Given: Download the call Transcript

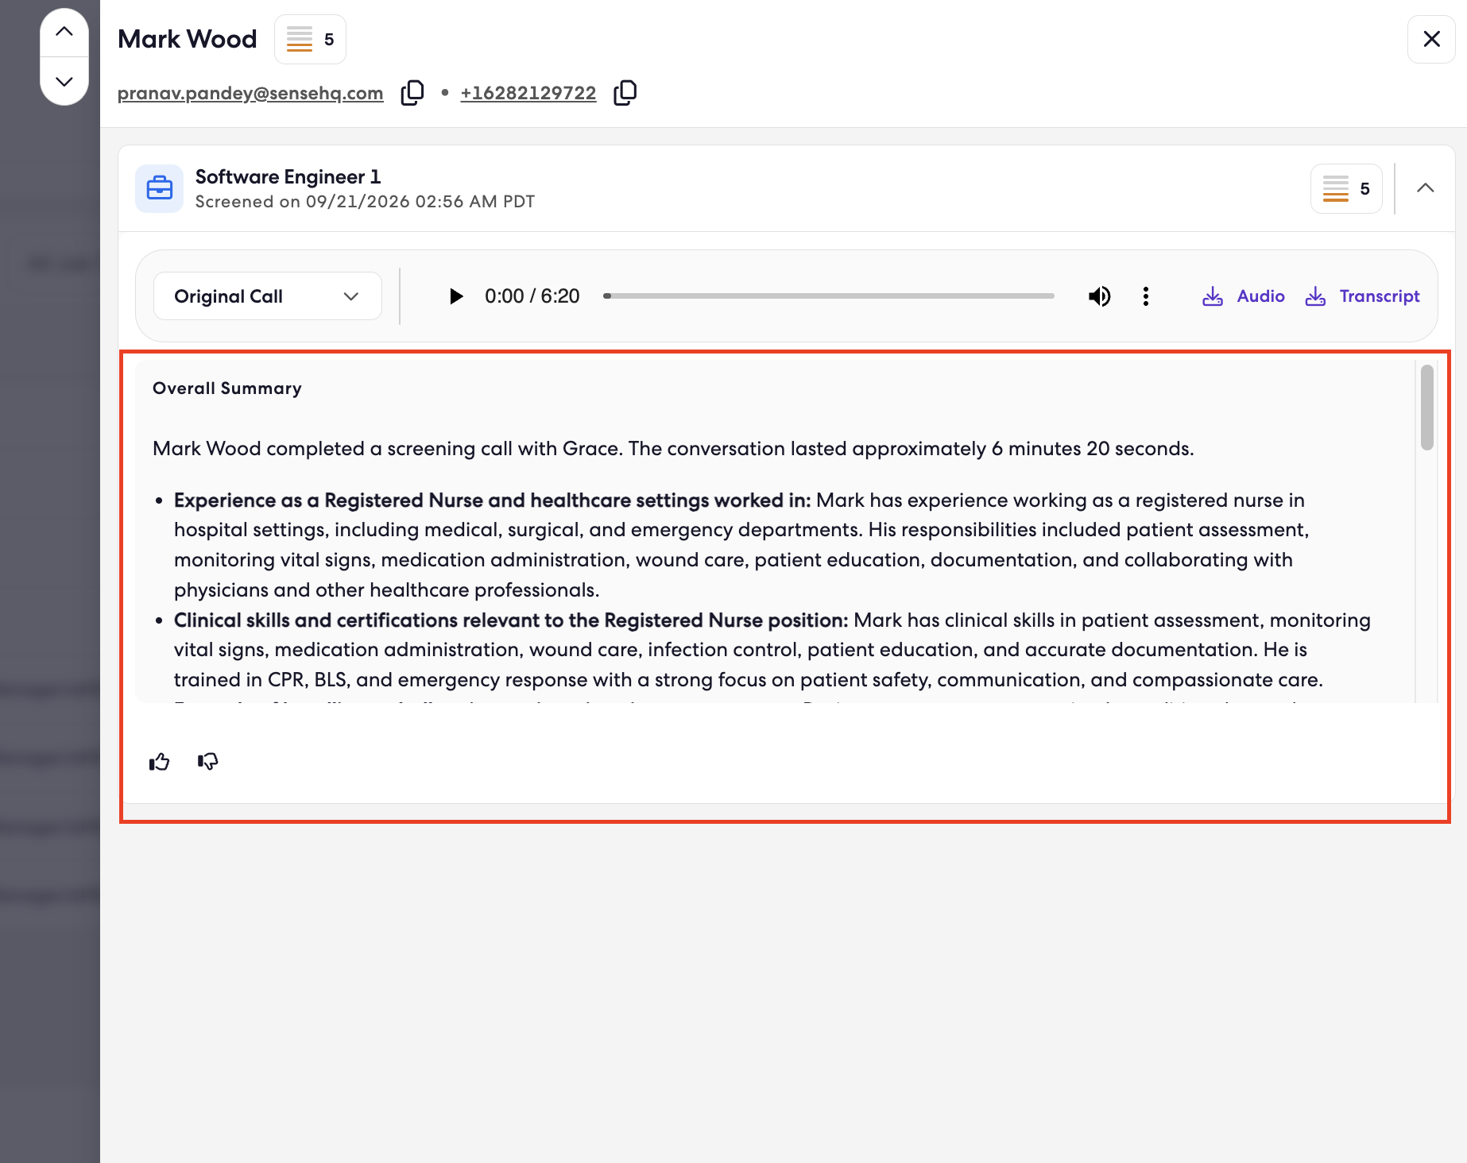Looking at the screenshot, I should [1362, 296].
